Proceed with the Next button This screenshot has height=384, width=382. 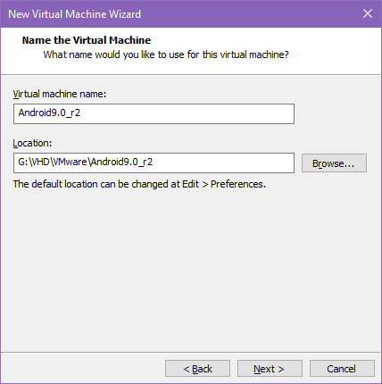click(x=270, y=369)
